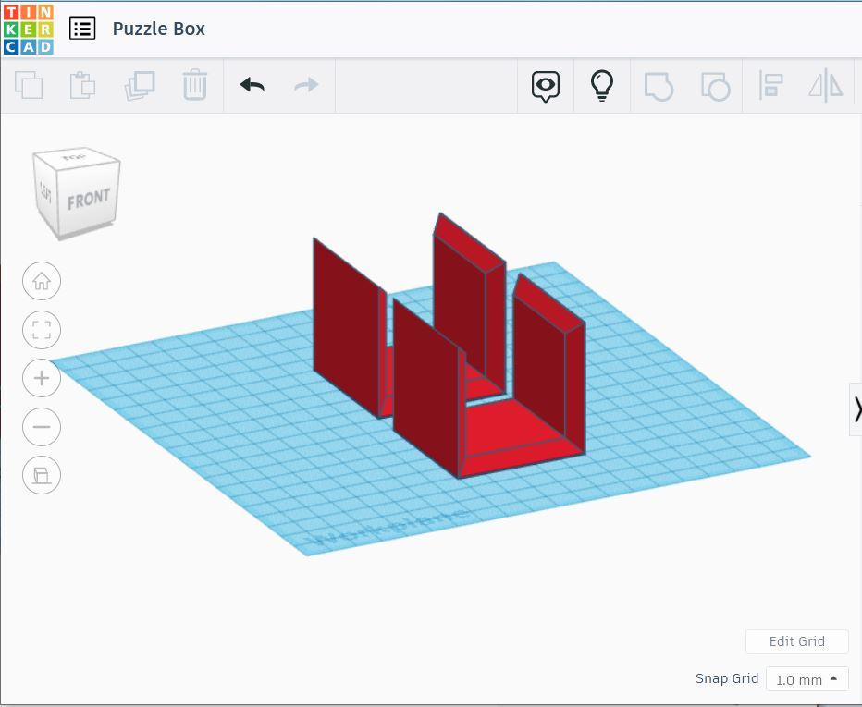Viewport: 862px width, 707px height.
Task: Click the Paste toolbar icon
Action: click(x=82, y=85)
